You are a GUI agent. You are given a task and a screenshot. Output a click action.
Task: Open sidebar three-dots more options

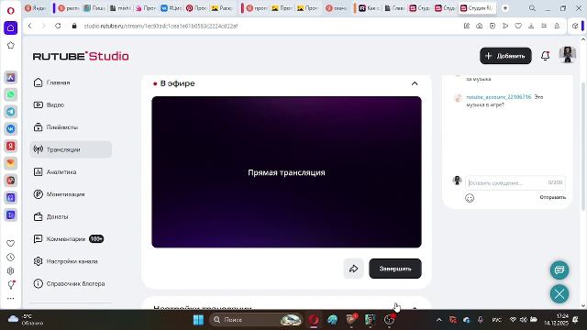click(x=10, y=299)
